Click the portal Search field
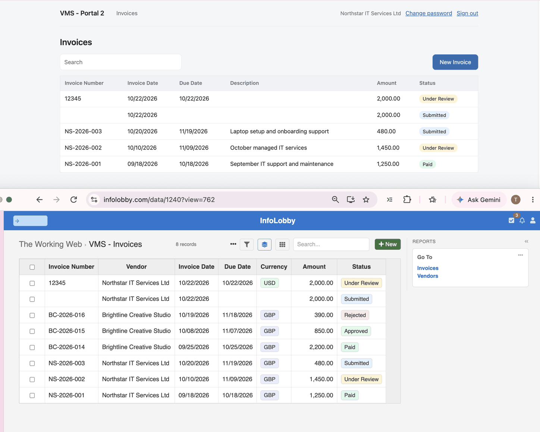This screenshot has height=432, width=540. click(120, 62)
